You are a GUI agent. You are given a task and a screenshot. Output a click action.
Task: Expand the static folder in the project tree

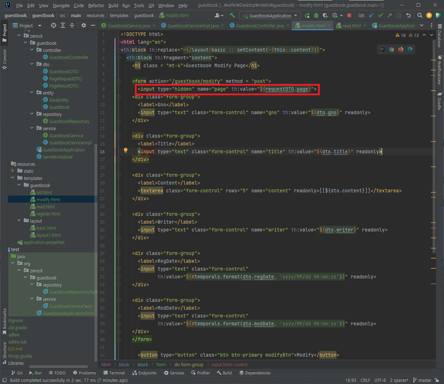click(x=13, y=171)
